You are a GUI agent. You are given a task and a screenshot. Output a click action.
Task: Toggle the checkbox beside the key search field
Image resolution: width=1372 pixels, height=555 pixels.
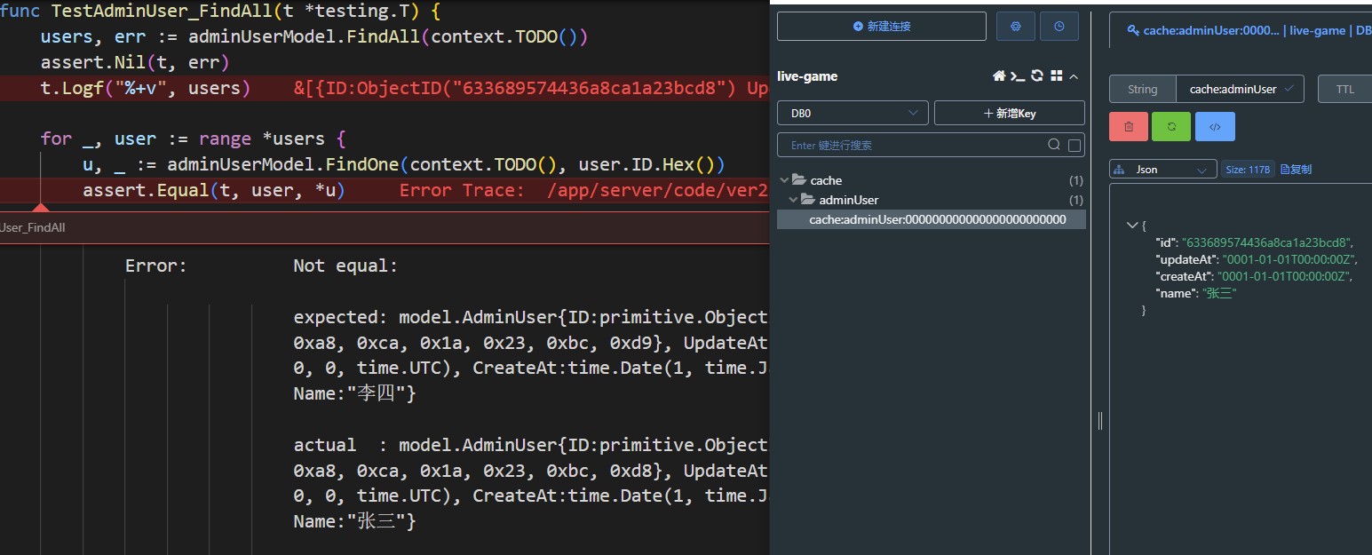click(x=1074, y=144)
